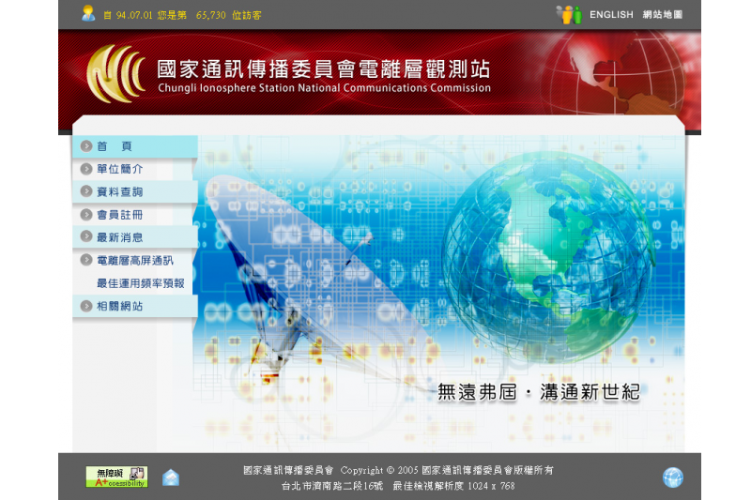Click the arrow bullet beside 首頁
Viewport: 751px width, 500px height.
click(86, 146)
